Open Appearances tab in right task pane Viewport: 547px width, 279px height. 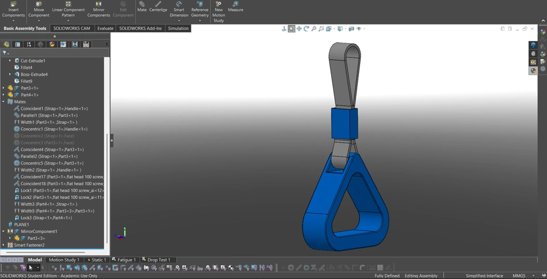pos(533,71)
